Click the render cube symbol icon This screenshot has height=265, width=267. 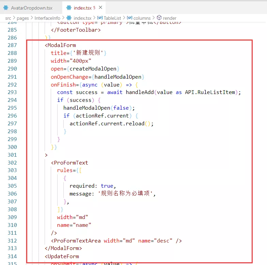point(159,18)
